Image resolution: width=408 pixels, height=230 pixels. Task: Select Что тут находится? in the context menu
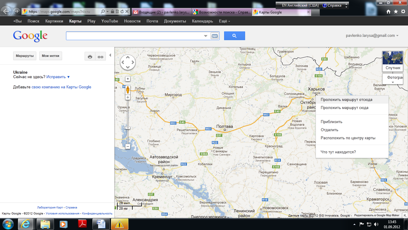click(x=352, y=152)
